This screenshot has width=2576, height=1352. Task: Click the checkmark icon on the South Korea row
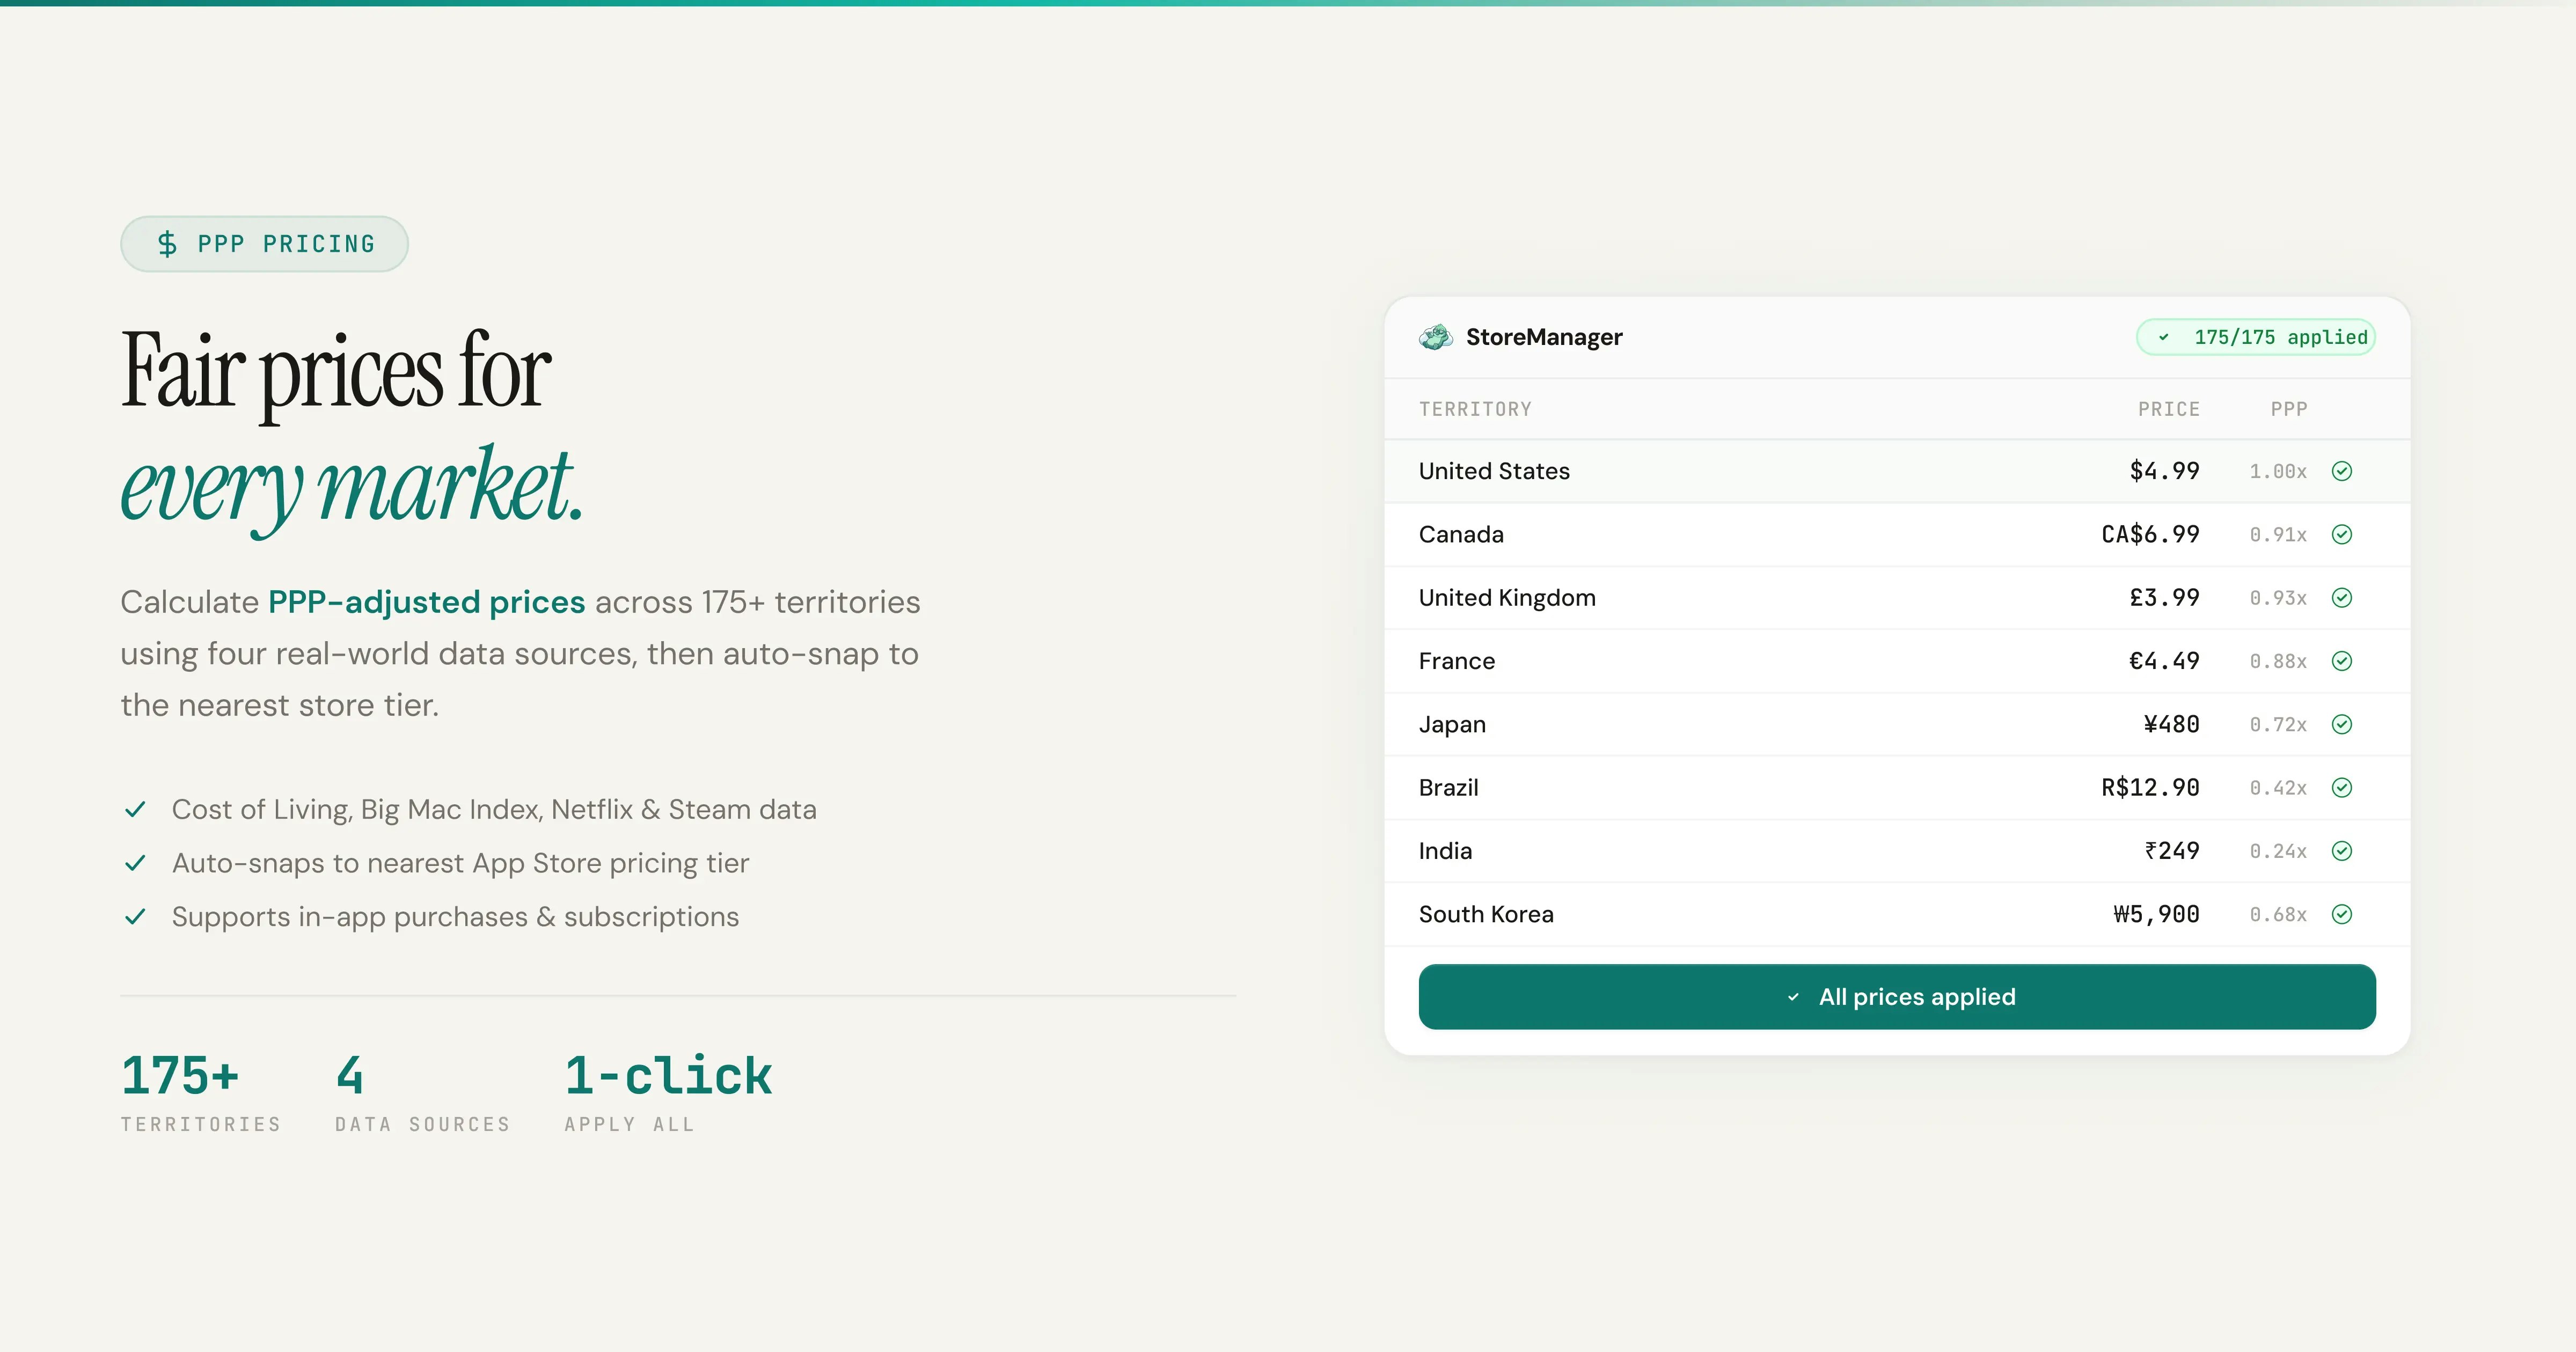2343,914
